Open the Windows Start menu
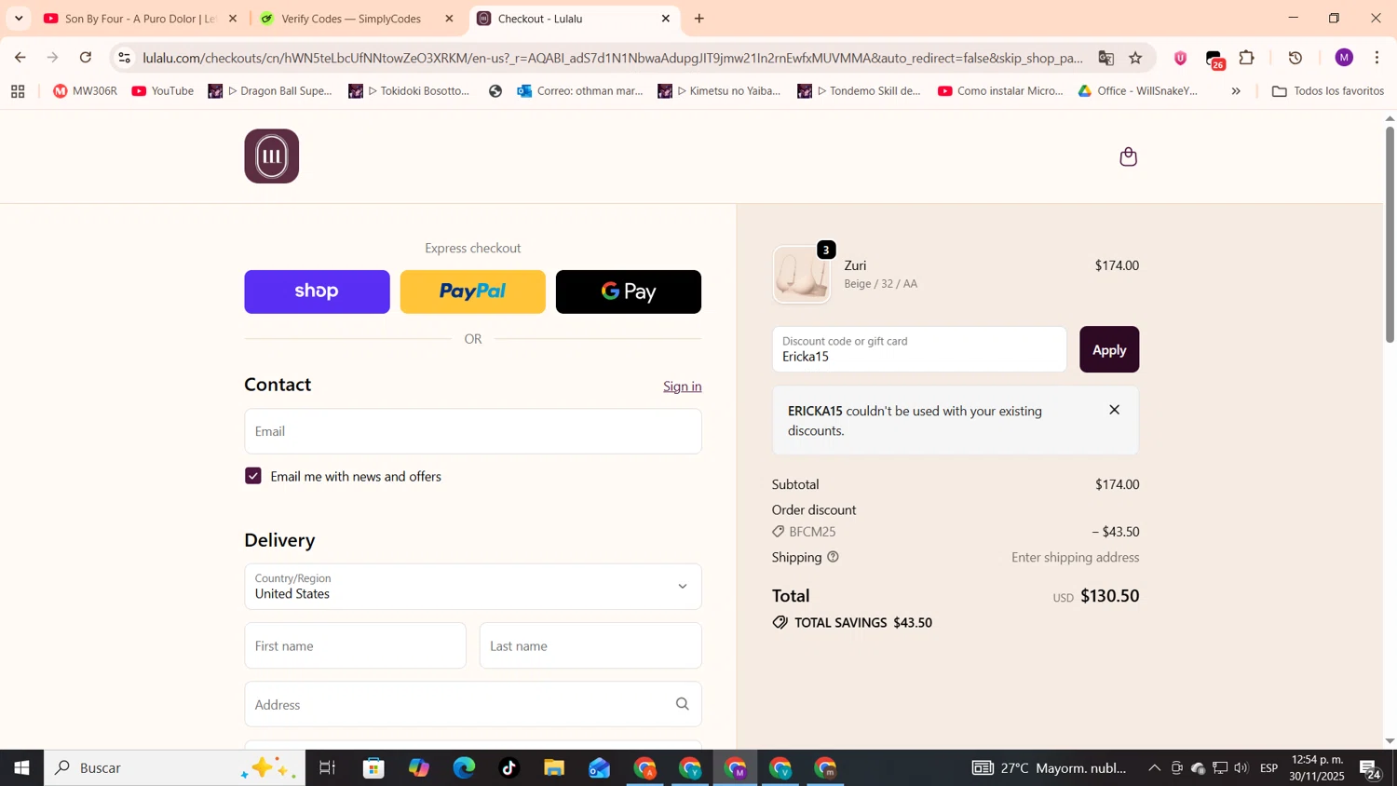1397x786 pixels. tap(21, 768)
